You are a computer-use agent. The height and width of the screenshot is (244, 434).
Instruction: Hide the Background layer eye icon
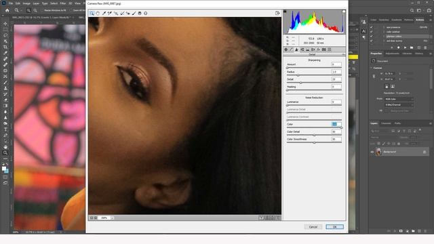click(x=372, y=152)
